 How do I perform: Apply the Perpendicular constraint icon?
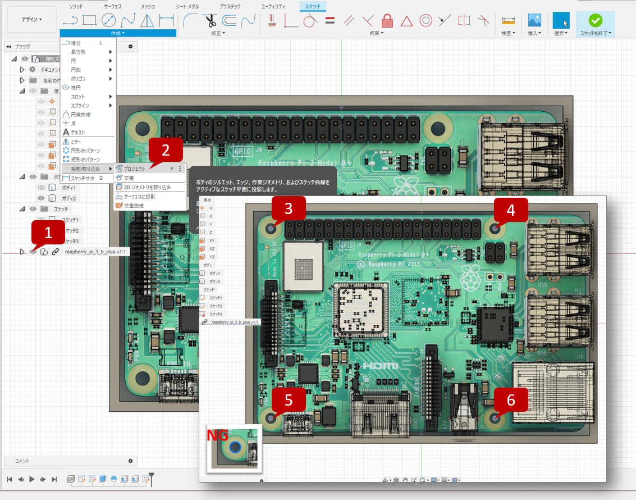(368, 20)
